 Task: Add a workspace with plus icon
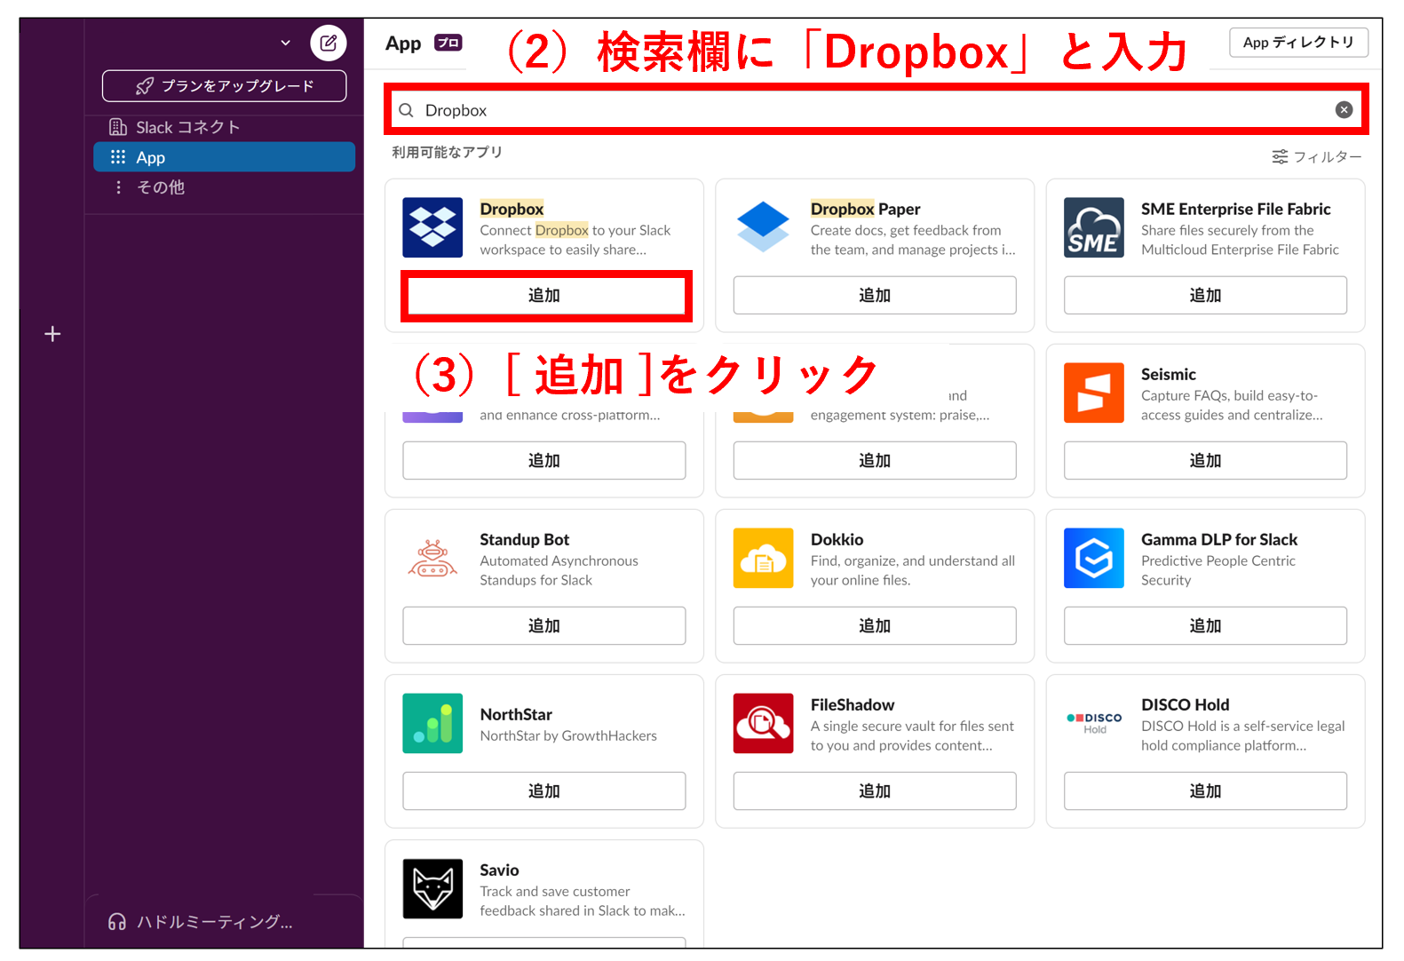point(52,334)
